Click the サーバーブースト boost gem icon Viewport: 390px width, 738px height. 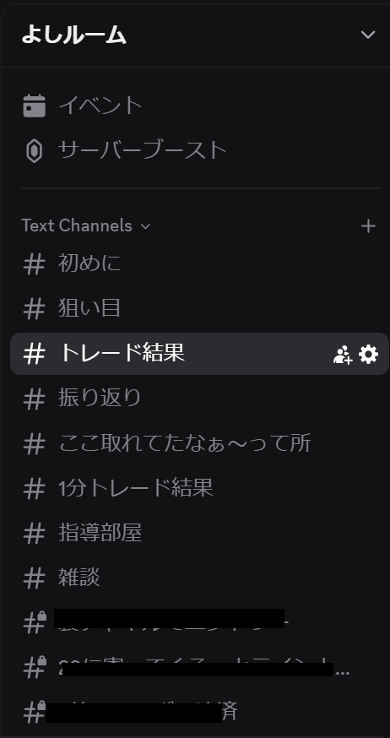(x=35, y=151)
